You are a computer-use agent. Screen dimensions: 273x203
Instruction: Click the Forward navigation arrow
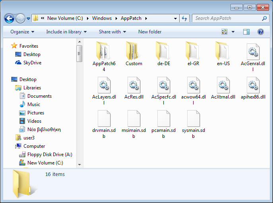click(x=20, y=18)
